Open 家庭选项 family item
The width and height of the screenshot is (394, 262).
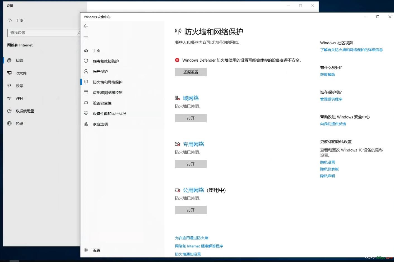tap(100, 124)
